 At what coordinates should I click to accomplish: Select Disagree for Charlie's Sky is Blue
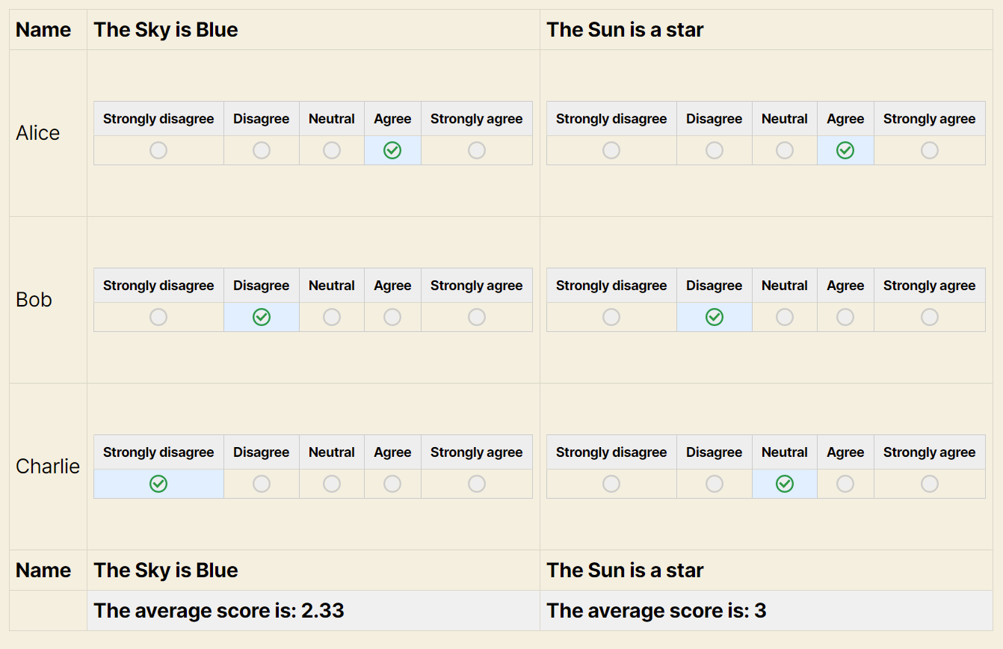pyautogui.click(x=262, y=484)
